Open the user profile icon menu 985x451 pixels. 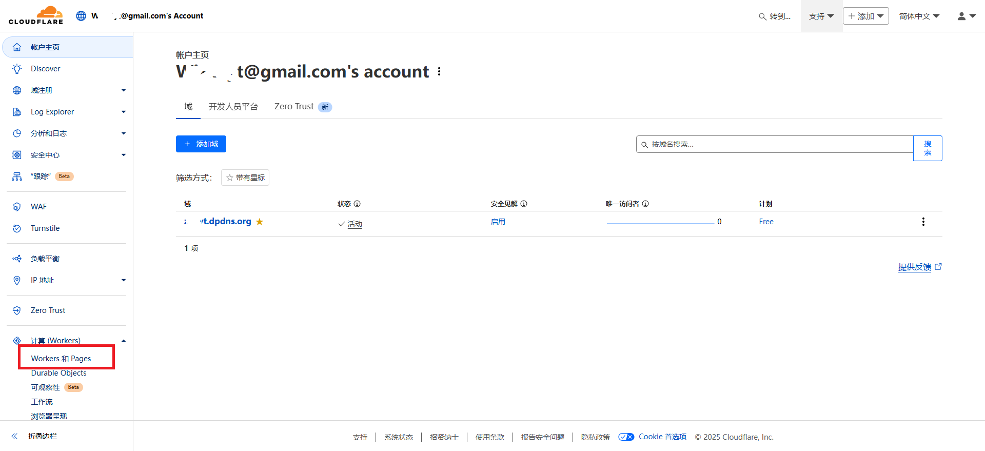click(966, 16)
